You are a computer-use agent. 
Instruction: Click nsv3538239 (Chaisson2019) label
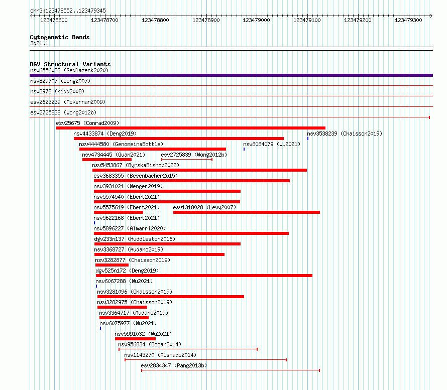tap(345, 134)
